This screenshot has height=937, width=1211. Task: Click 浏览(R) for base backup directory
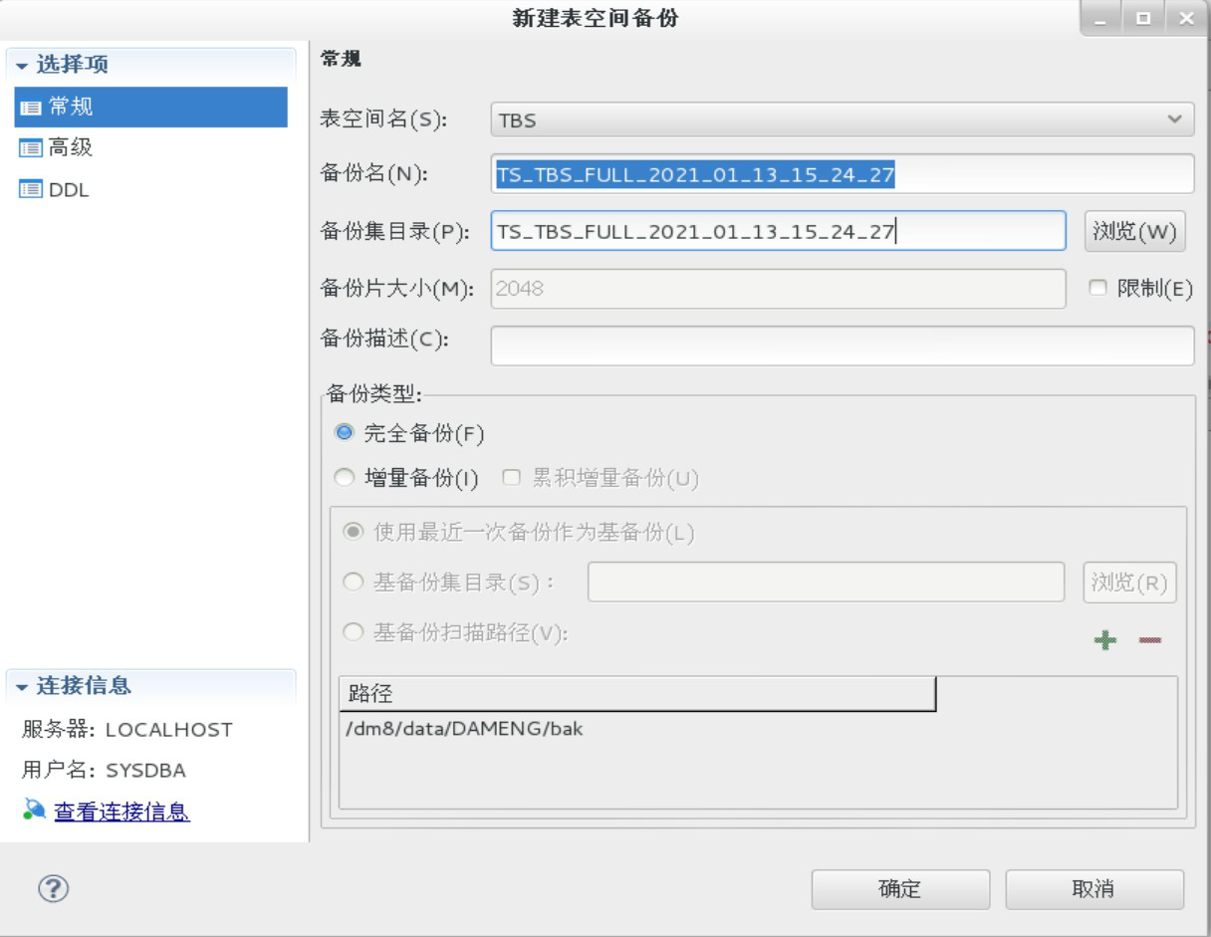coord(1129,583)
